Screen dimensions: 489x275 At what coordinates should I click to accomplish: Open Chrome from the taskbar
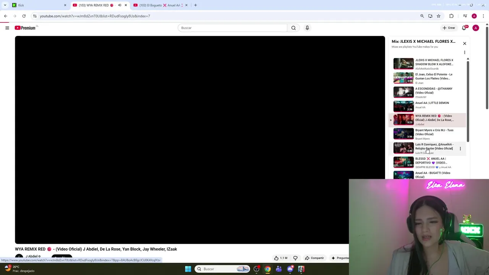[x=267, y=269]
